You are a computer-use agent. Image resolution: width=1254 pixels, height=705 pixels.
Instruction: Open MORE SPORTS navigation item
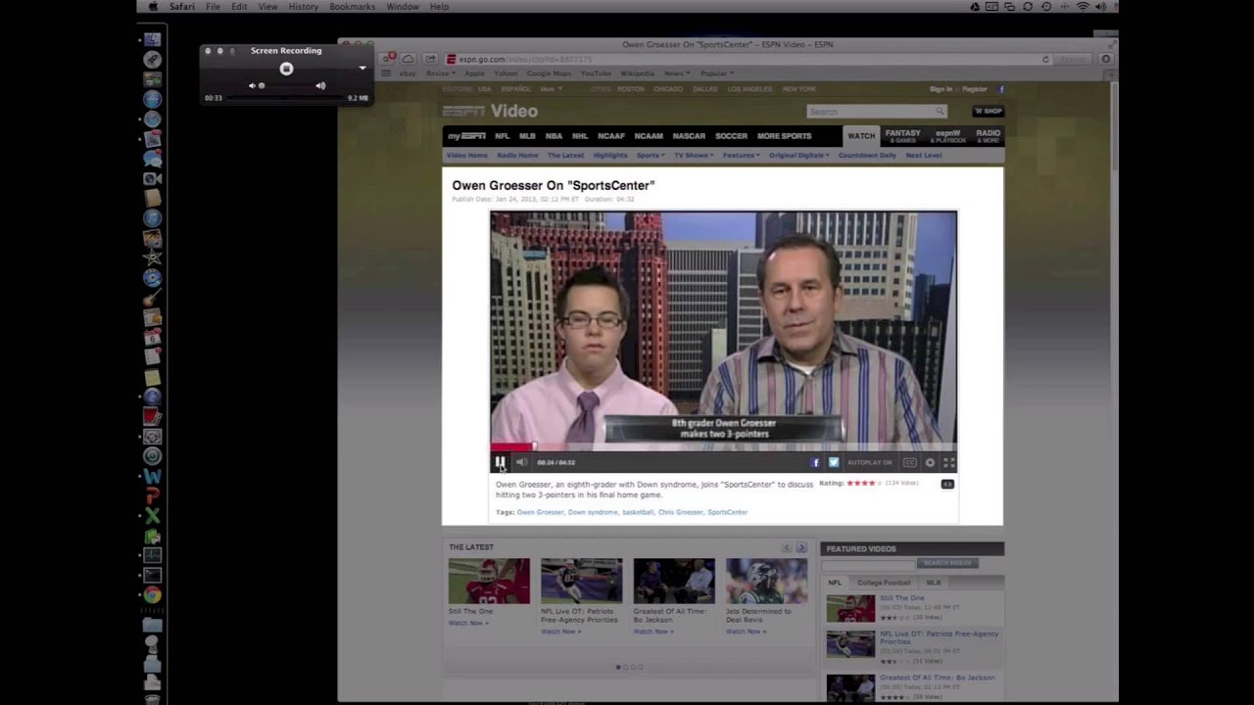coord(784,136)
